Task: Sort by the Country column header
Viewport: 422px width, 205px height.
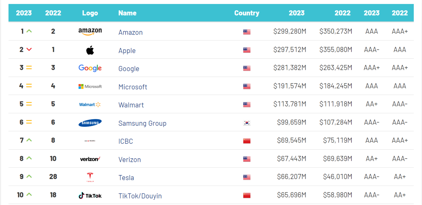Action: (247, 13)
